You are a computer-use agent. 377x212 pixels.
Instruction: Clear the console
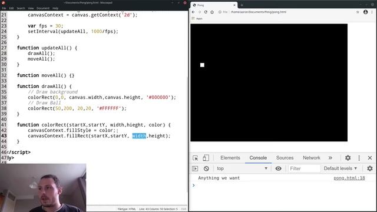coord(206,168)
